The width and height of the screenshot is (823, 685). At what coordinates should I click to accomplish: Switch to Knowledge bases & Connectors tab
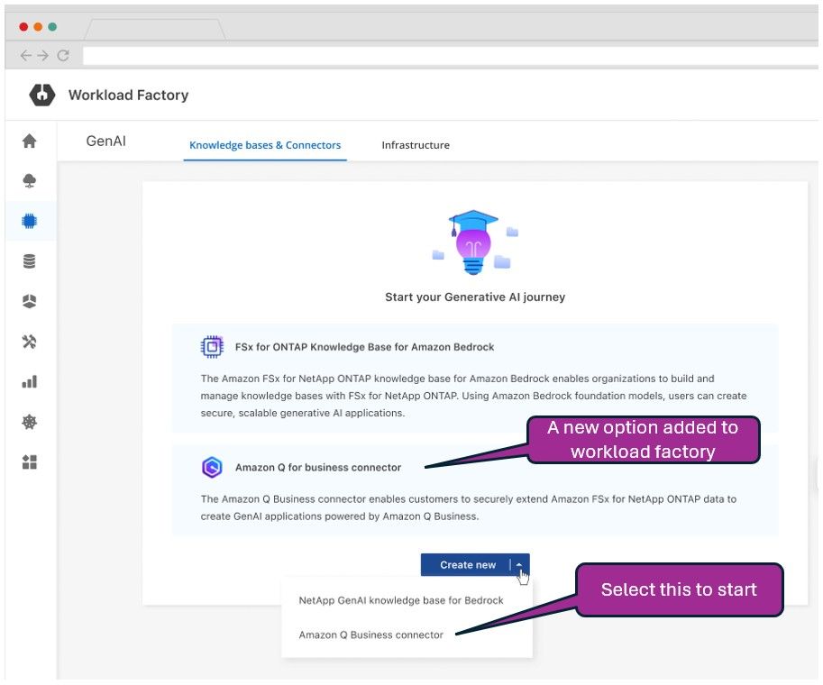tap(265, 145)
